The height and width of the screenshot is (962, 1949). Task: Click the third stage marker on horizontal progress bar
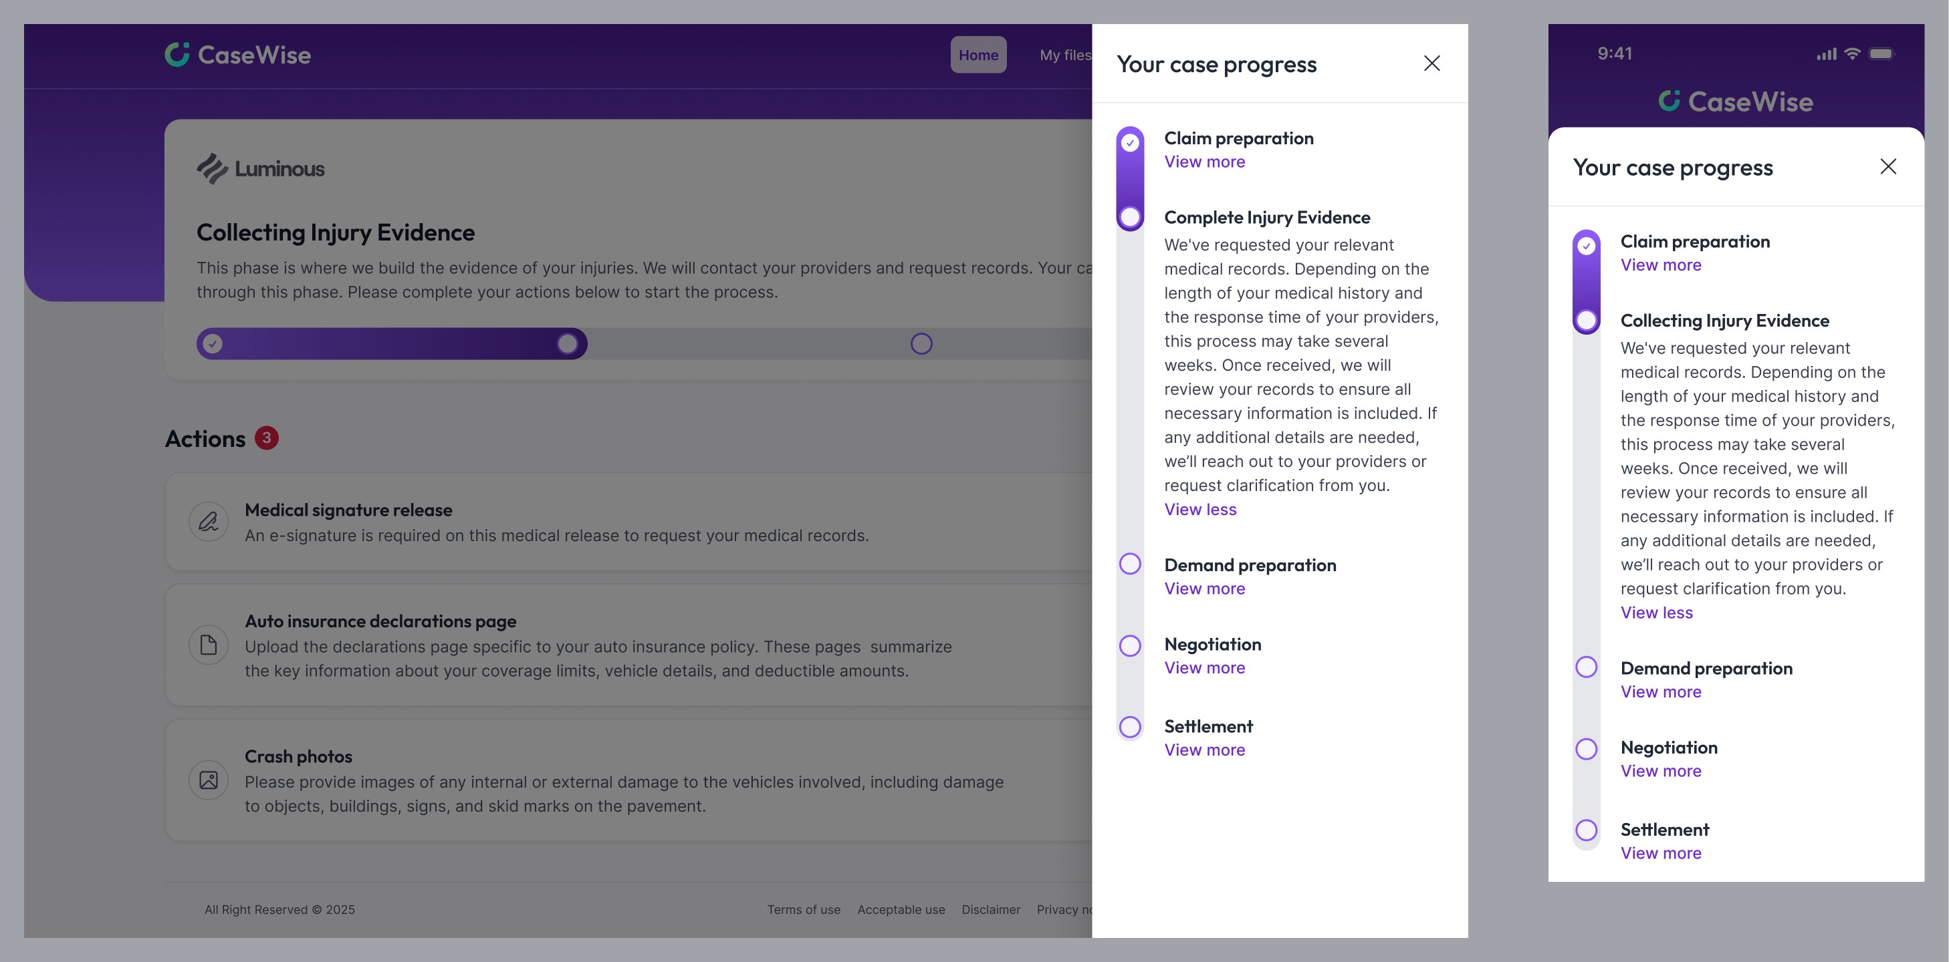pyautogui.click(x=921, y=344)
